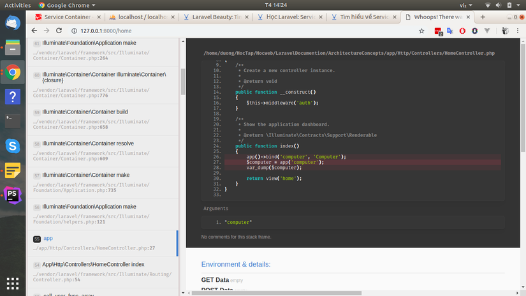Open the Activities overview
This screenshot has width=526, height=296.
[x=17, y=4]
